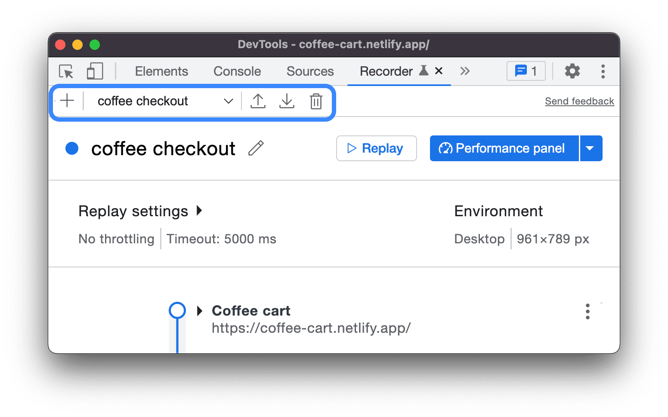Expand the Coffee cart step details
This screenshot has height=417, width=668.
pyautogui.click(x=199, y=310)
